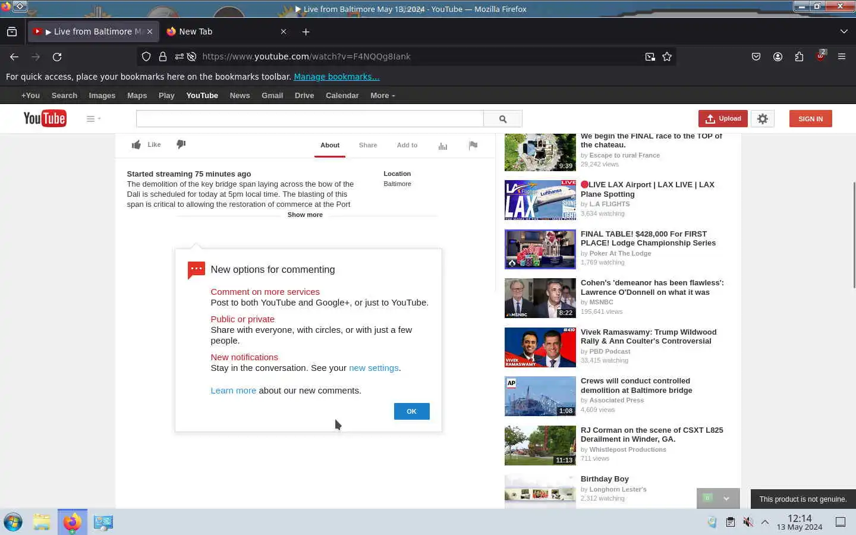Click the show desktop button in taskbar
This screenshot has width=856, height=535.
(841, 522)
